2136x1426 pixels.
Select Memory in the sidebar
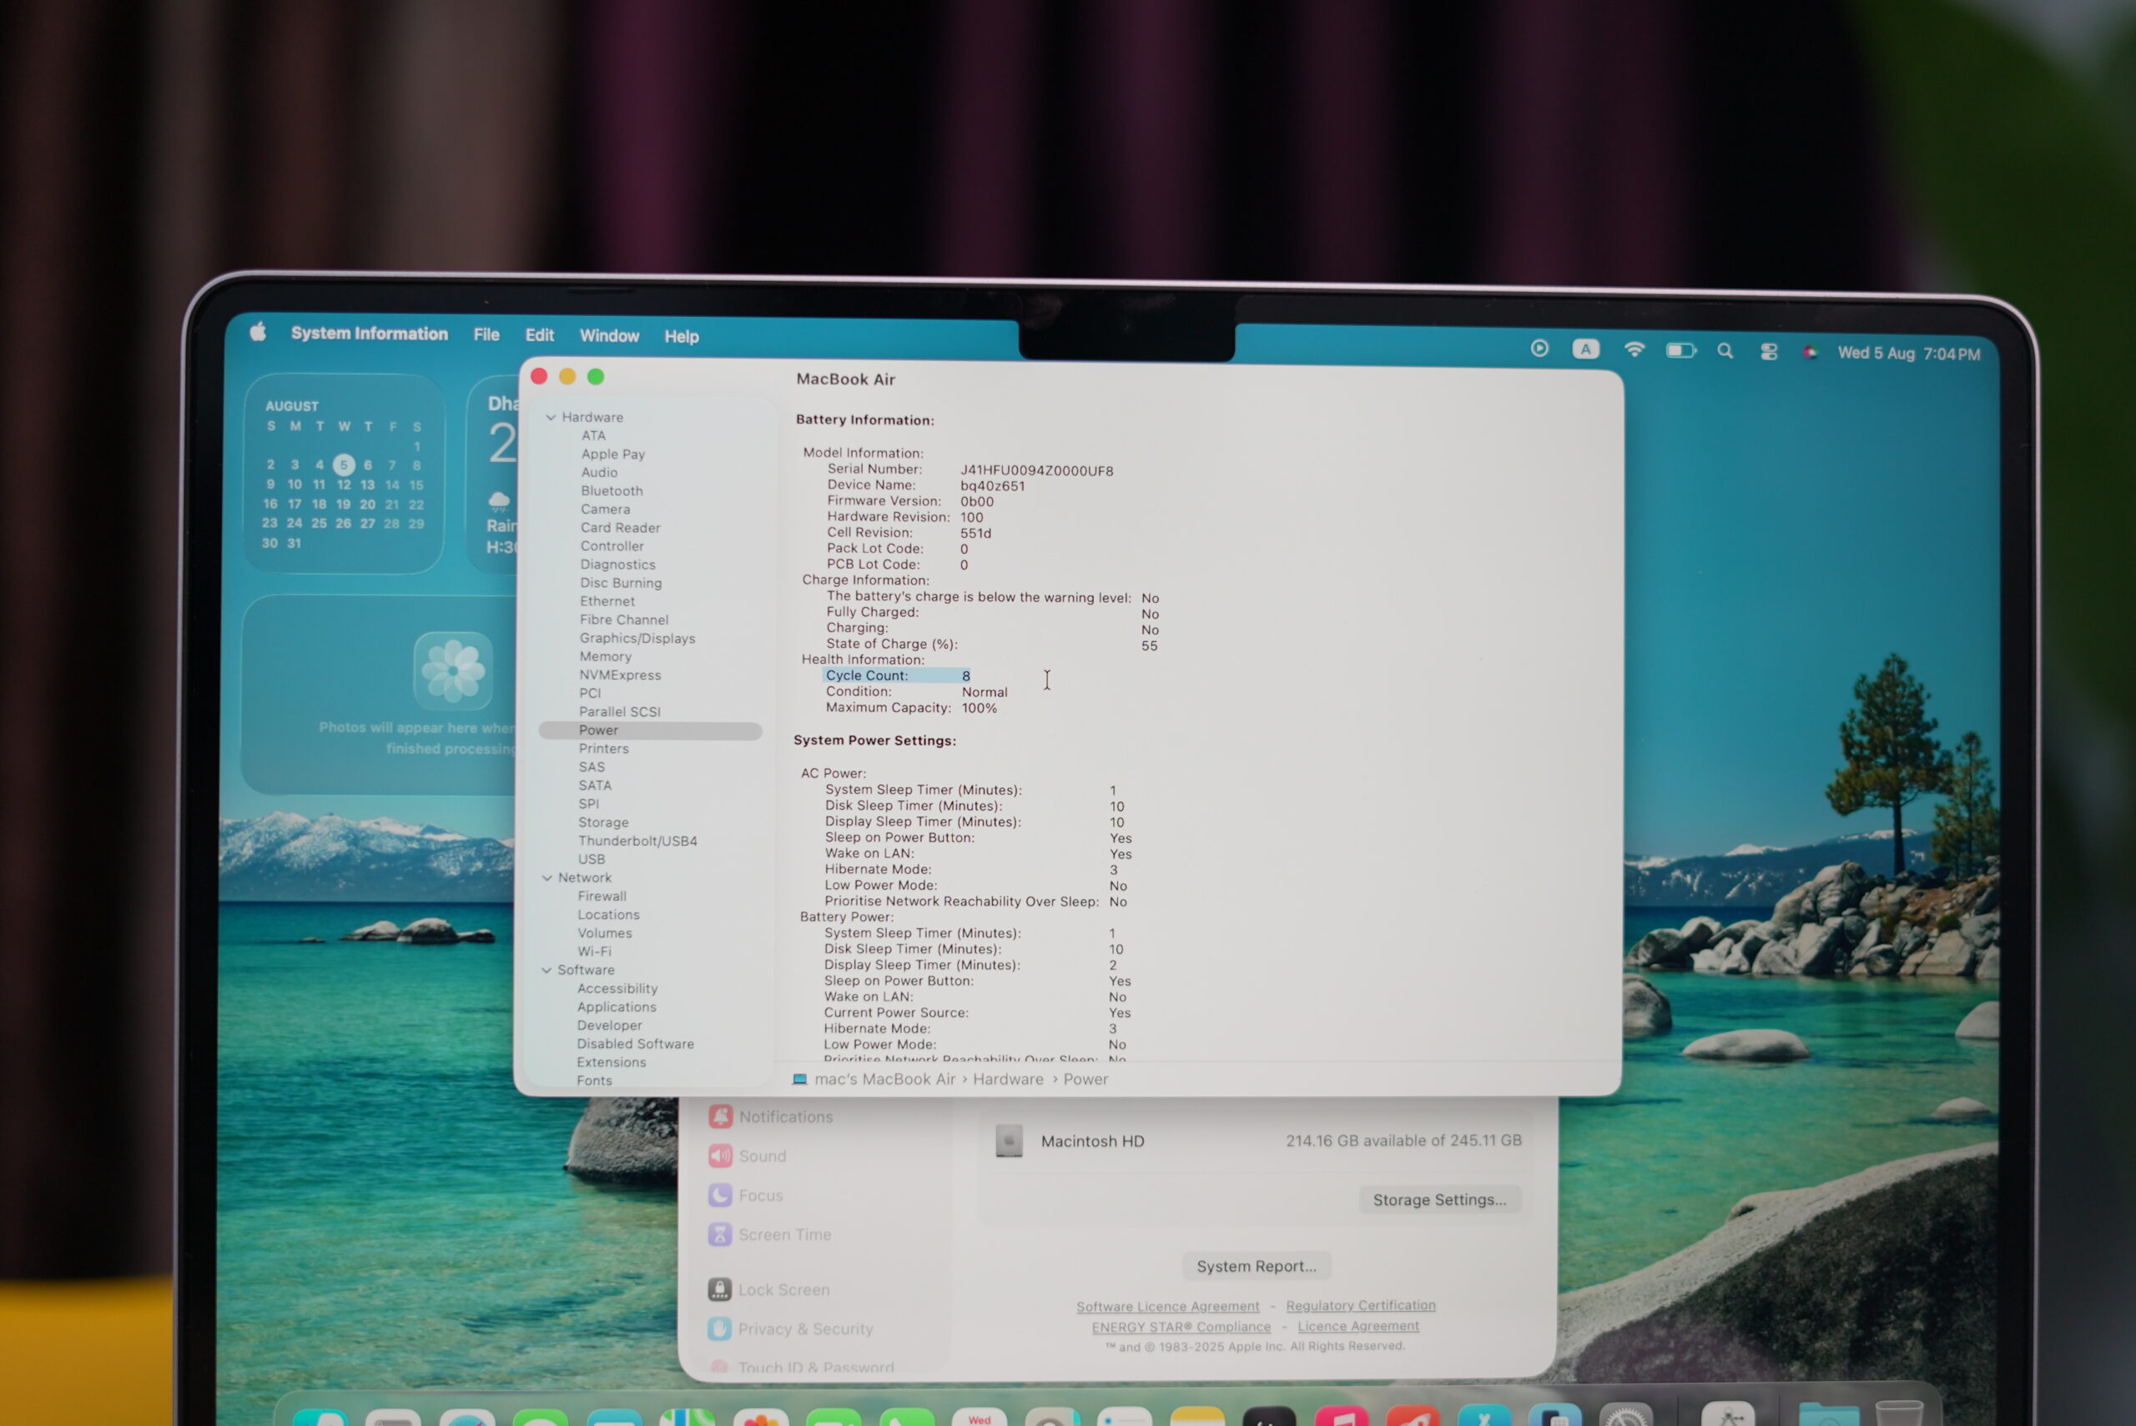[605, 656]
